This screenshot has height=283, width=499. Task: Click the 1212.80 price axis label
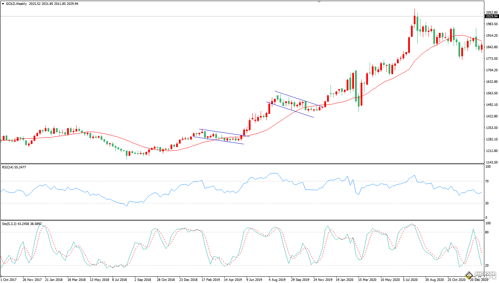click(491, 151)
